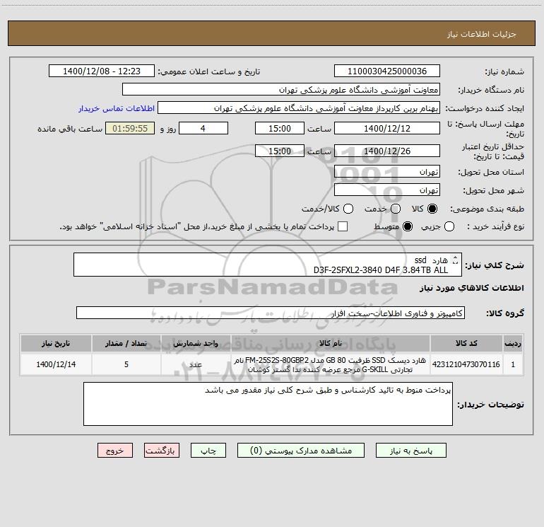Click نام کالا column header

[331, 343]
